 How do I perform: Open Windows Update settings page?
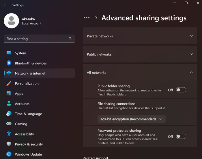tap(28, 154)
